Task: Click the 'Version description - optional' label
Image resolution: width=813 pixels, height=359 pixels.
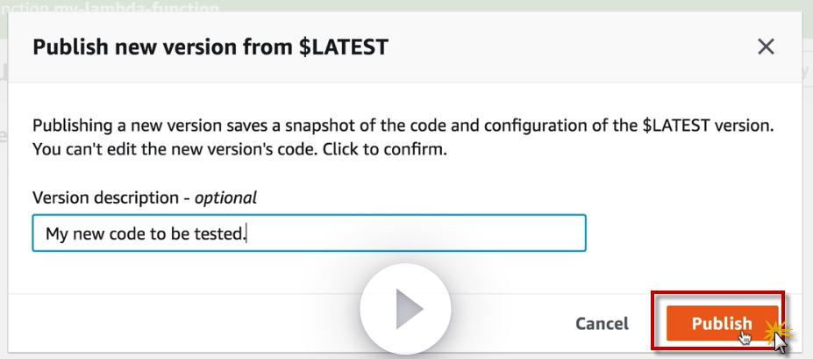Action: [145, 197]
